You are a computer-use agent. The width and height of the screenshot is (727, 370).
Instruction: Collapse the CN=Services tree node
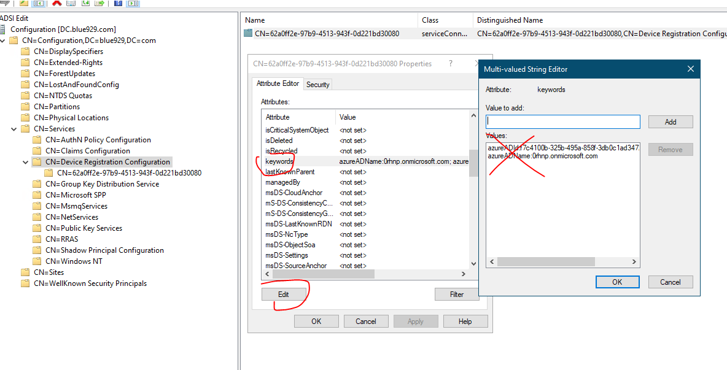tap(14, 129)
